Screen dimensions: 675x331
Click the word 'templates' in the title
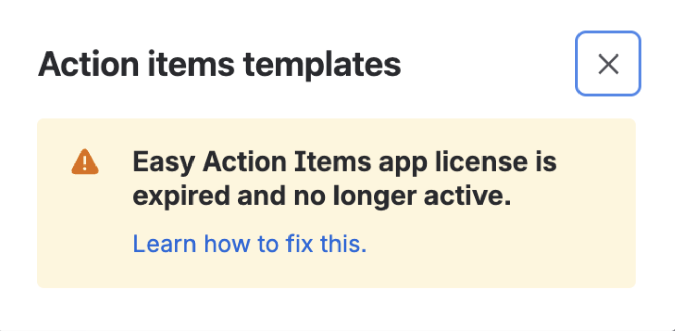(321, 65)
